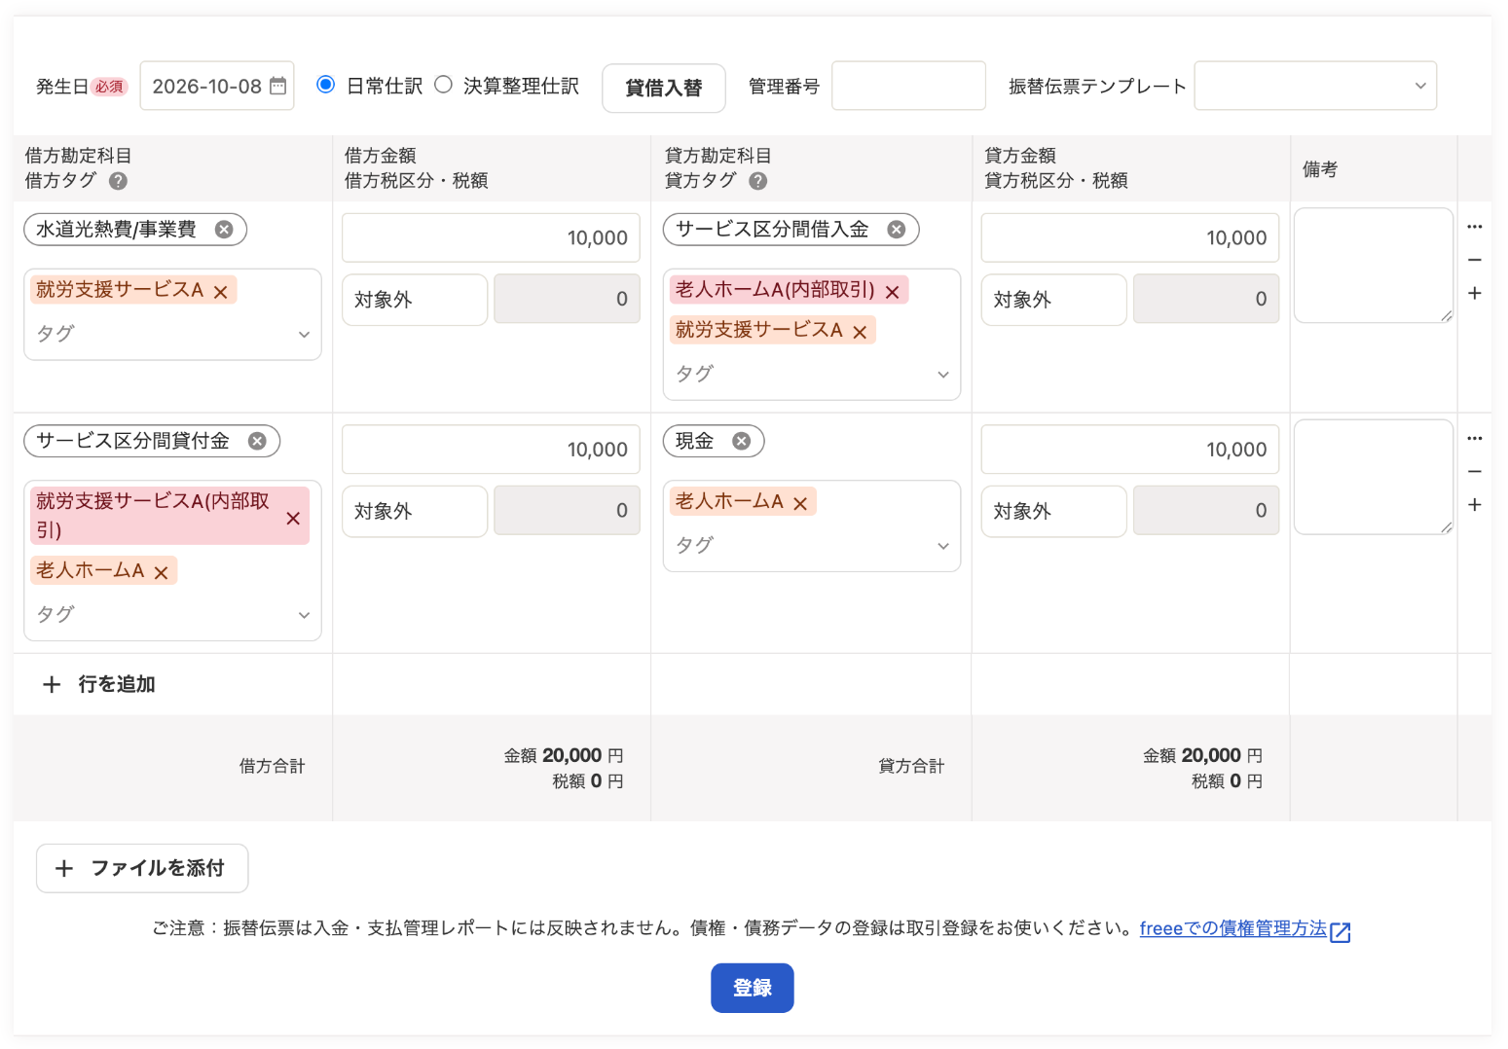Clear the 水道光熱費/事業費 account chip
The width and height of the screenshot is (1508, 1049).
(224, 230)
